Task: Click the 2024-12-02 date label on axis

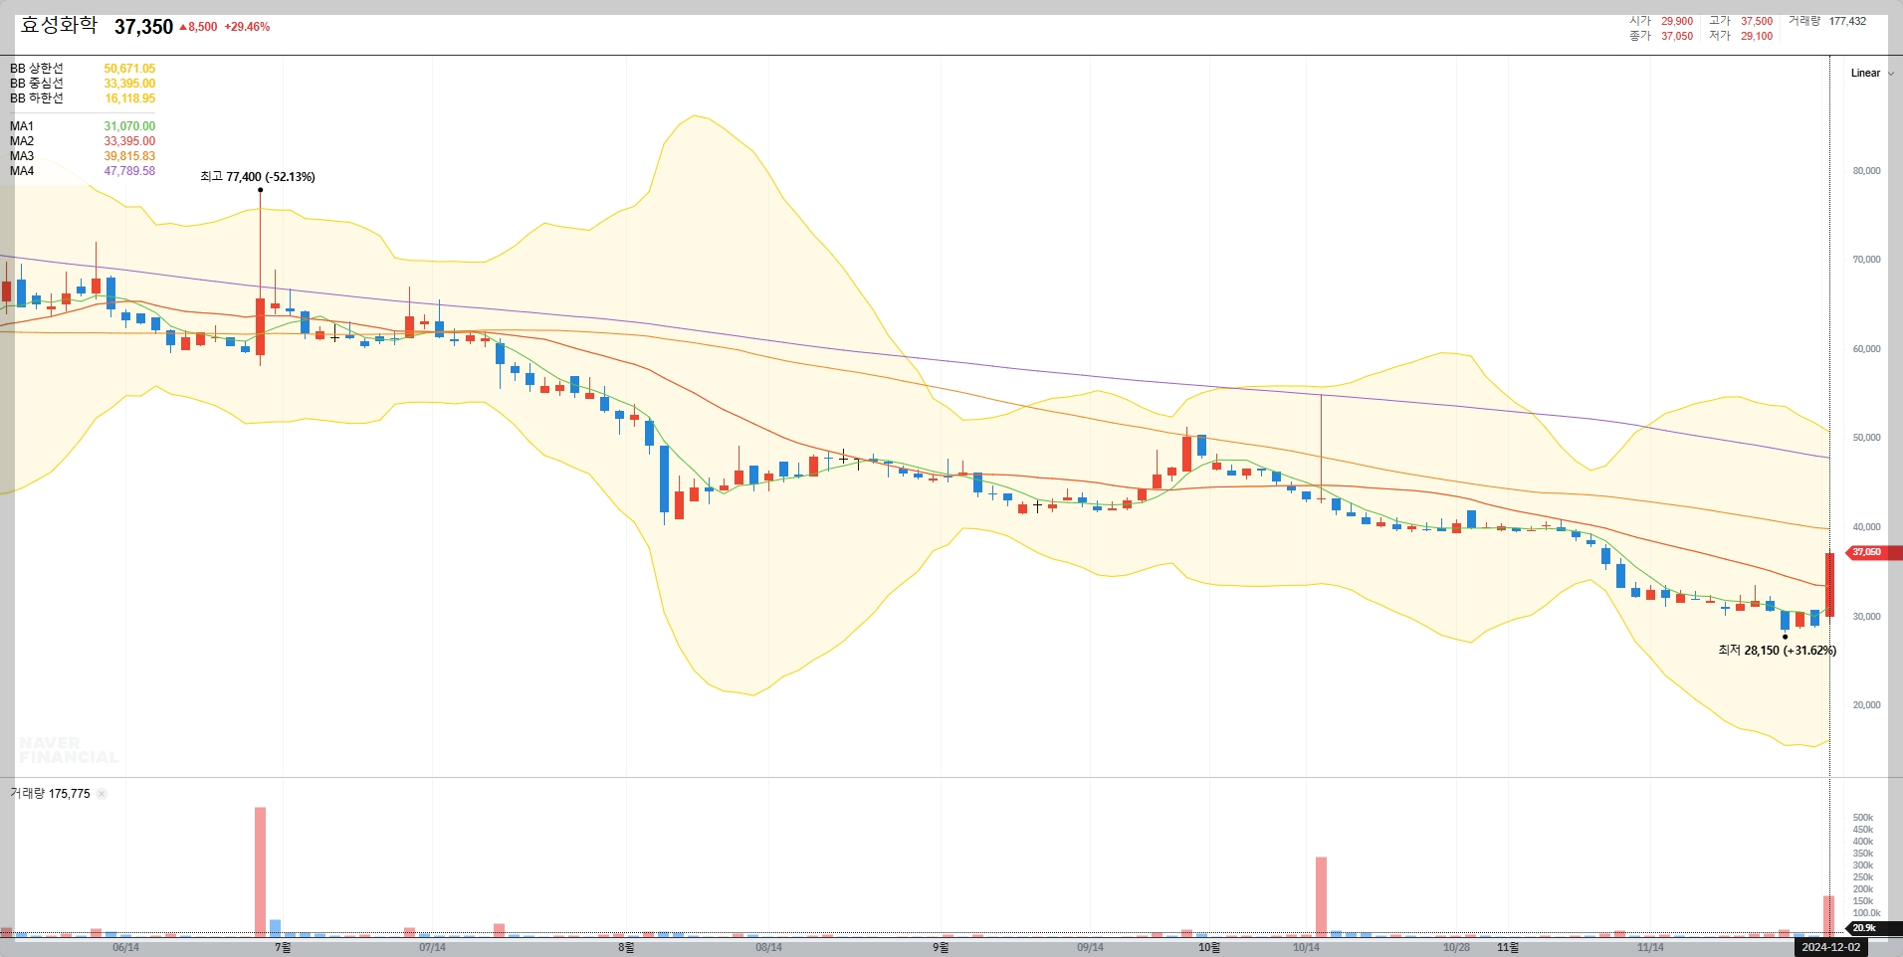Action: point(1830,947)
